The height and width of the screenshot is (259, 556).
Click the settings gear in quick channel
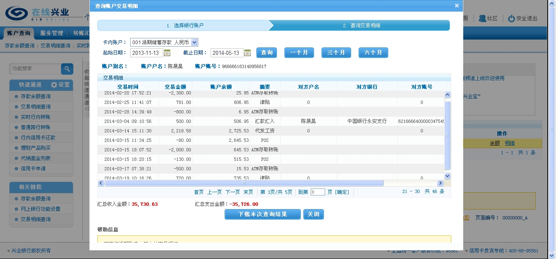(54, 85)
